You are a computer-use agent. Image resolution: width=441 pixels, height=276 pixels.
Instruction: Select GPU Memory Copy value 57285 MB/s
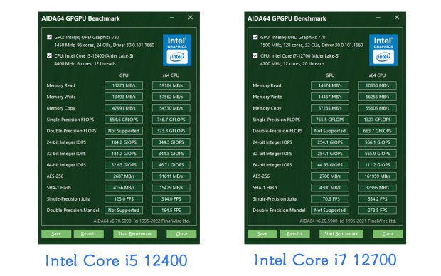pos(330,108)
